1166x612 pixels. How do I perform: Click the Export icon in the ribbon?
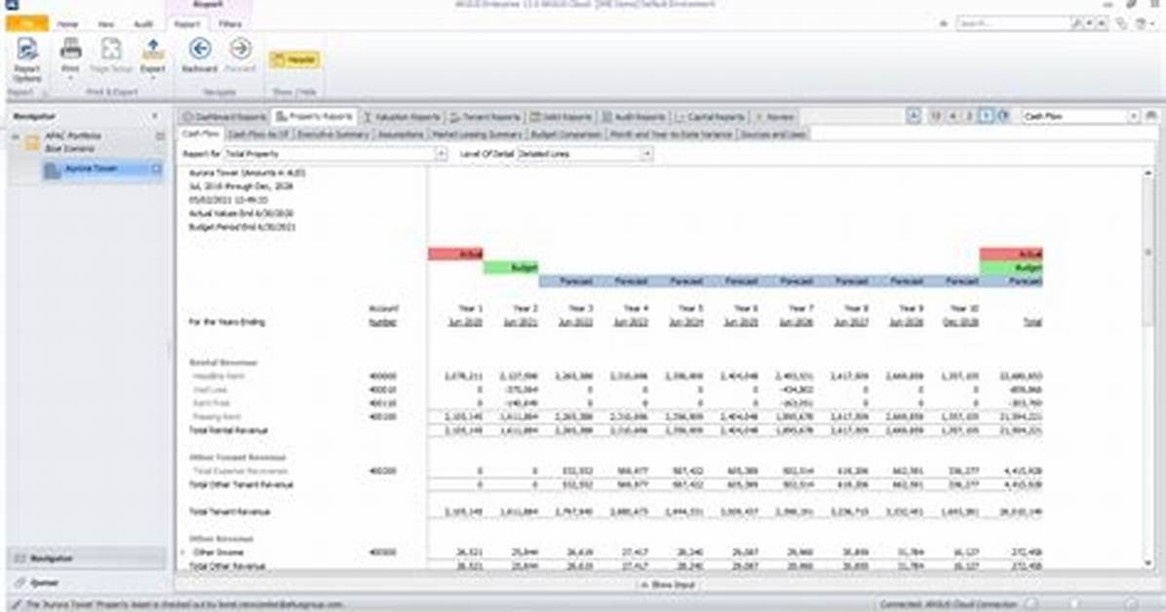pyautogui.click(x=152, y=49)
